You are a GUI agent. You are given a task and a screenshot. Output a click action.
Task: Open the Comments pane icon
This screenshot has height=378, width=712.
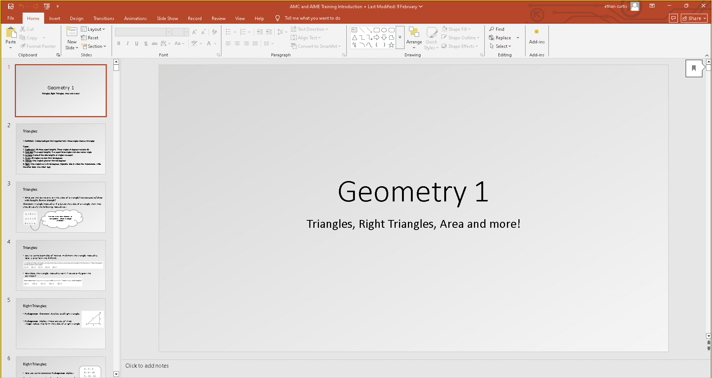point(673,18)
